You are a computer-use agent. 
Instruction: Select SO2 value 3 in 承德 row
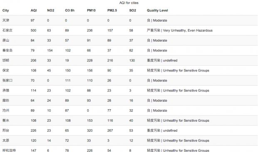pos(130,91)
